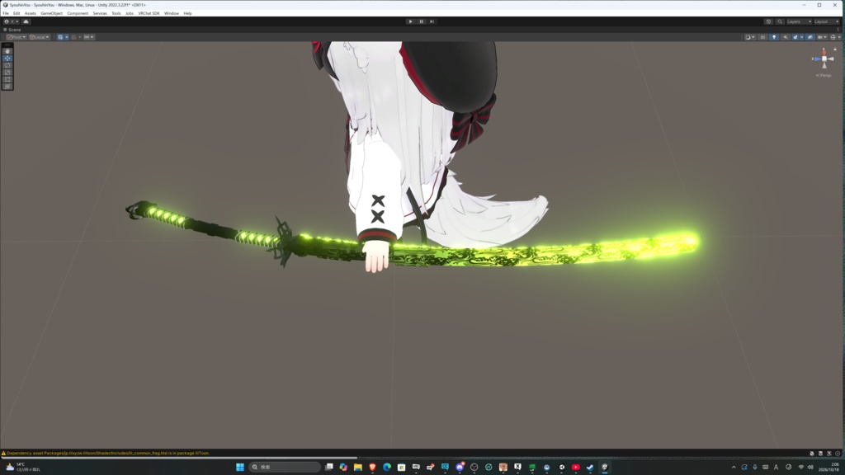Screen dimensions: 845x475
Task: Click the Pause button
Action: coord(422,21)
